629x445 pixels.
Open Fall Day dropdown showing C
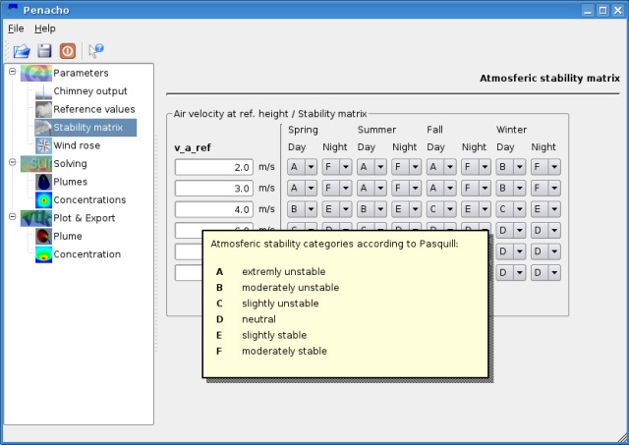coord(441,209)
